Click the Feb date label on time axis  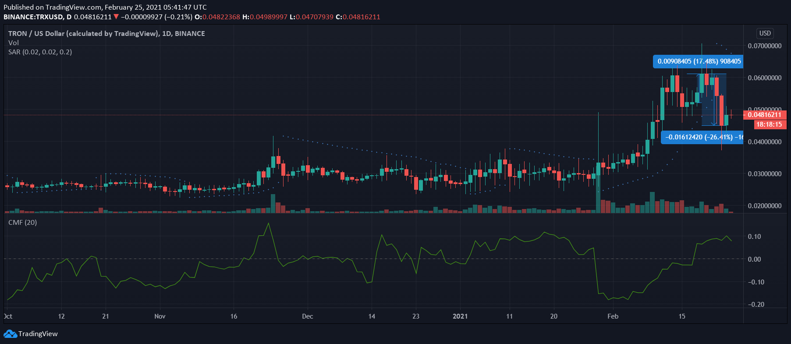(x=613, y=316)
